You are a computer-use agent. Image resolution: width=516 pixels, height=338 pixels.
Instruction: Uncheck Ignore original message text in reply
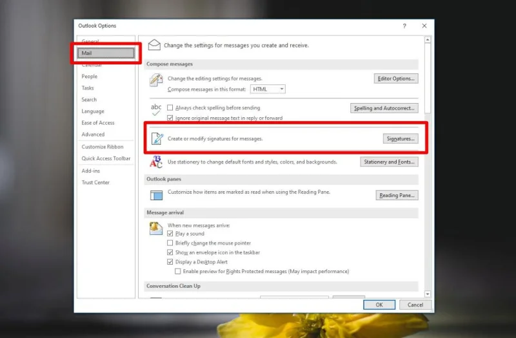coord(170,118)
